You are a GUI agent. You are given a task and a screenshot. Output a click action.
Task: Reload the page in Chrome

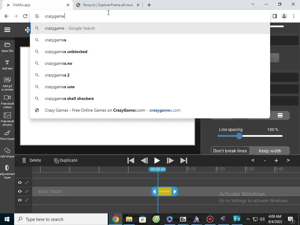tap(25, 16)
